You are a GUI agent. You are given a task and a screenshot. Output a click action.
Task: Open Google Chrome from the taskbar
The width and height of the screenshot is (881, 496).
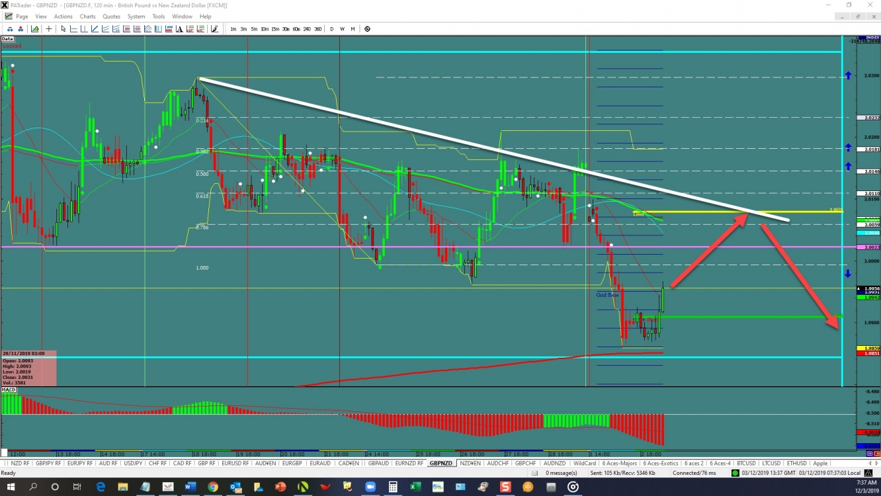[x=213, y=487]
